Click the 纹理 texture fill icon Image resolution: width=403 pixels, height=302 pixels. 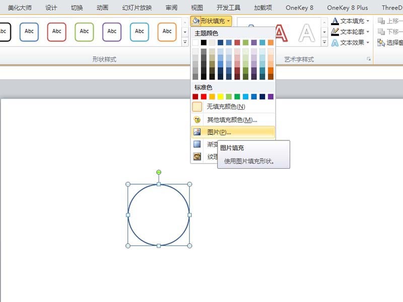click(x=197, y=157)
